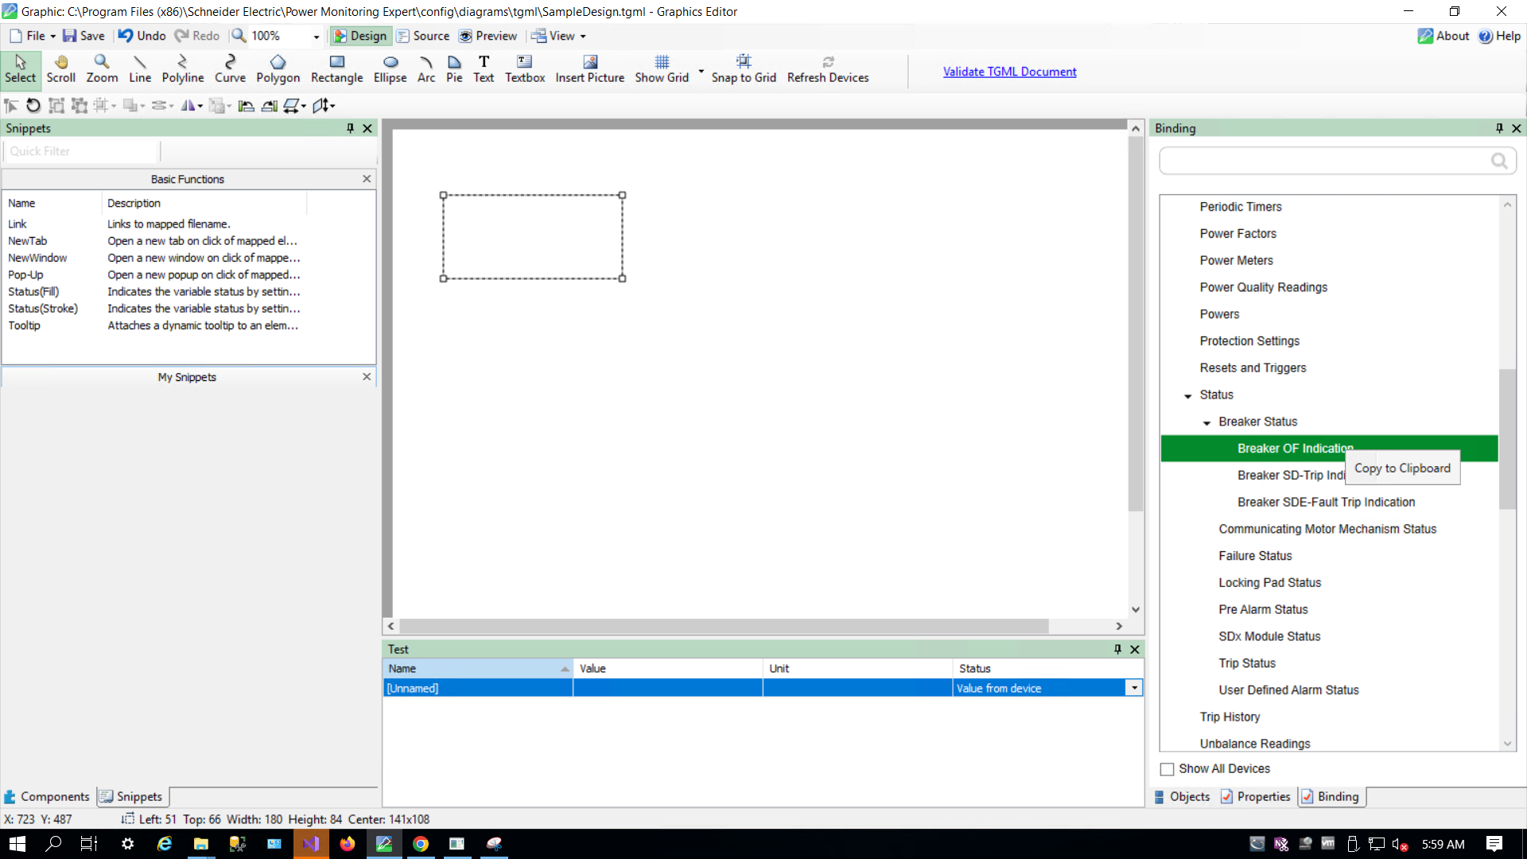This screenshot has width=1527, height=859.
Task: Choose the Polygon tool
Action: point(278,69)
